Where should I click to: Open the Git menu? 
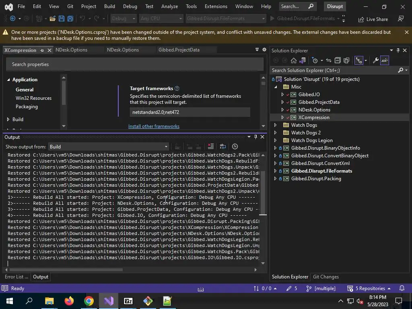70,6
